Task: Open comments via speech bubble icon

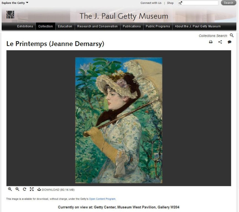Action: (229, 42)
